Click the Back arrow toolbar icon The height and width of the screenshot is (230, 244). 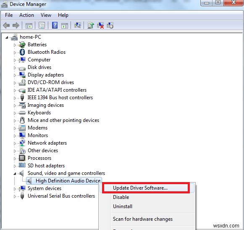point(6,25)
